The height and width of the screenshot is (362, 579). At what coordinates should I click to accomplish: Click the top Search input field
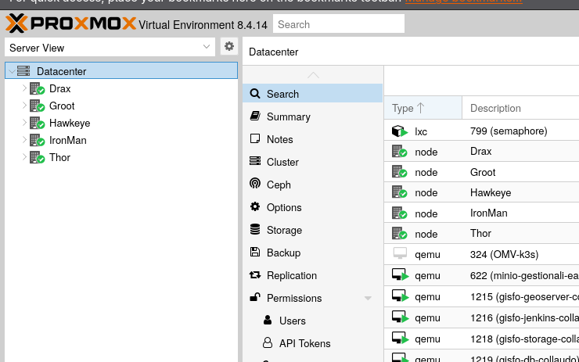pos(338,24)
